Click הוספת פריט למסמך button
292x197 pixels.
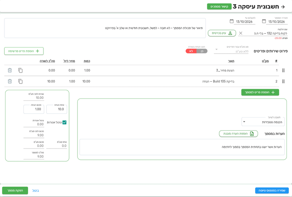(x=260, y=92)
